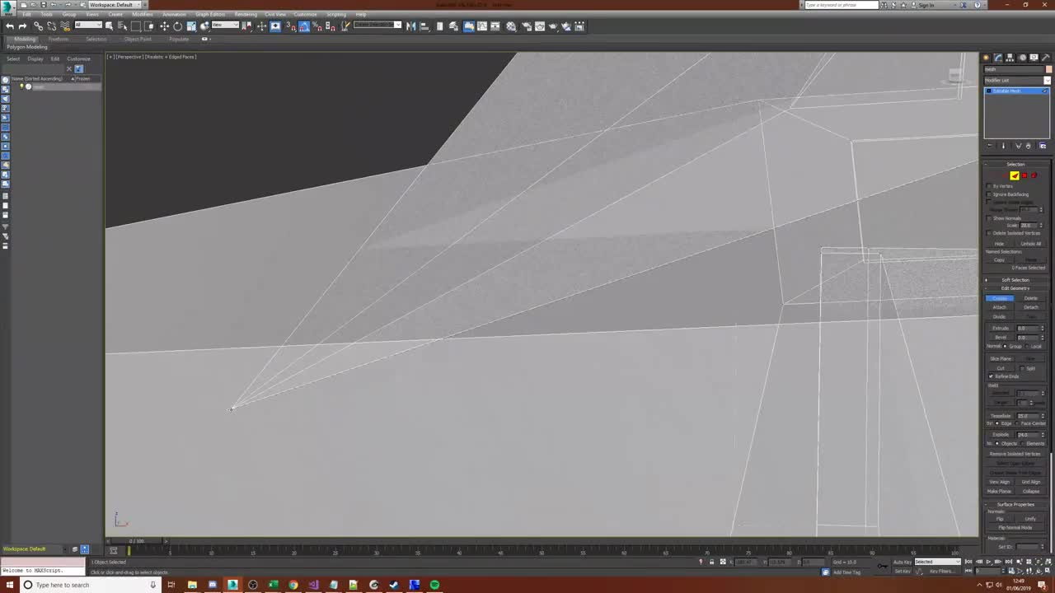This screenshot has height=593, width=1055.
Task: Enable the Ignore Backfacing checkbox
Action: 990,194
